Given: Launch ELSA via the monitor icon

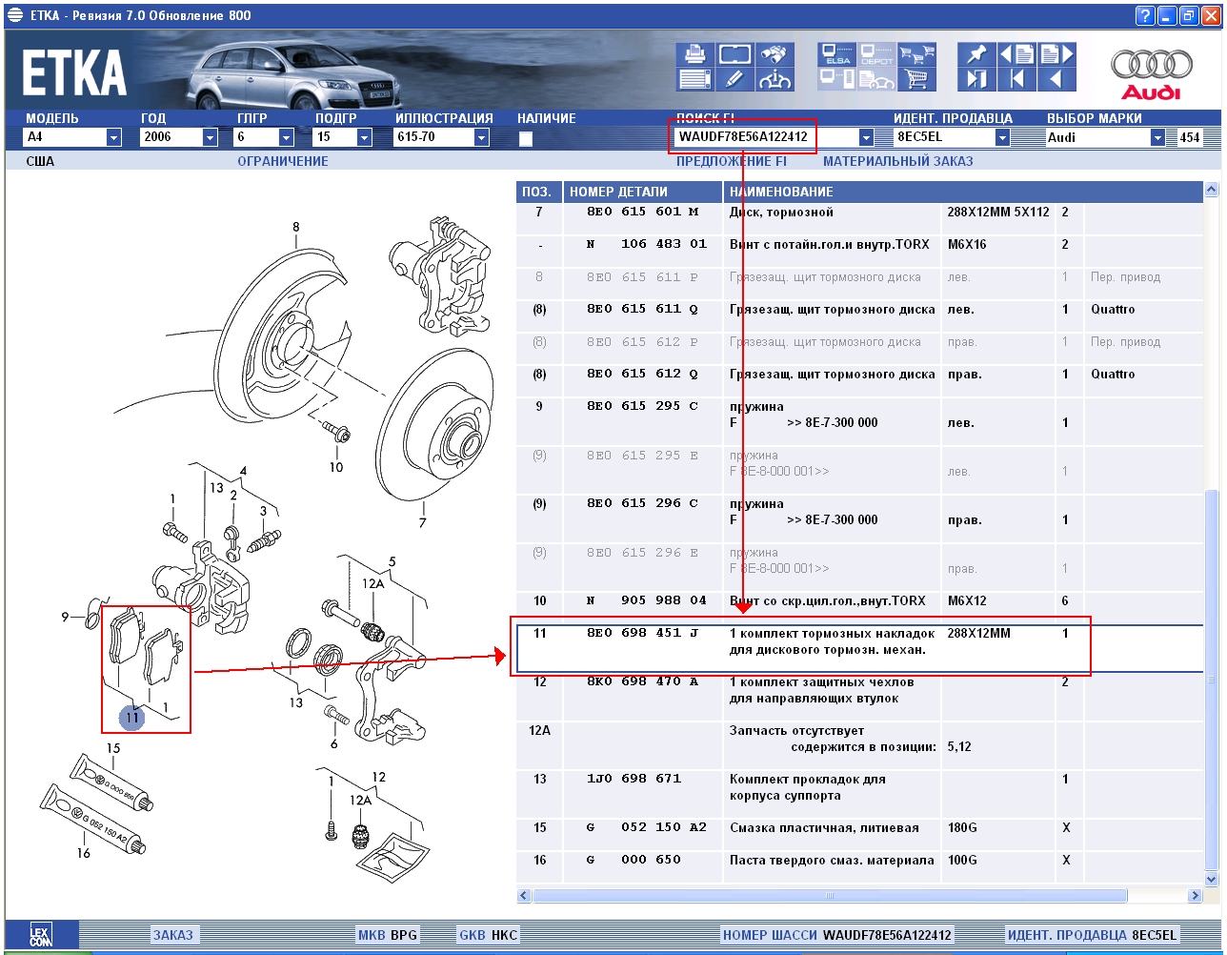Looking at the screenshot, I should (x=837, y=54).
